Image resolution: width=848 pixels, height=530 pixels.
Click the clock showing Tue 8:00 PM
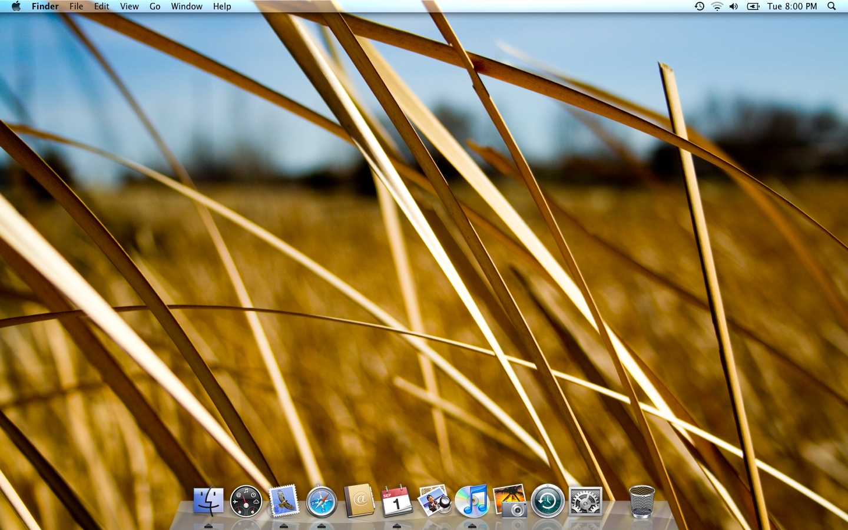click(792, 6)
